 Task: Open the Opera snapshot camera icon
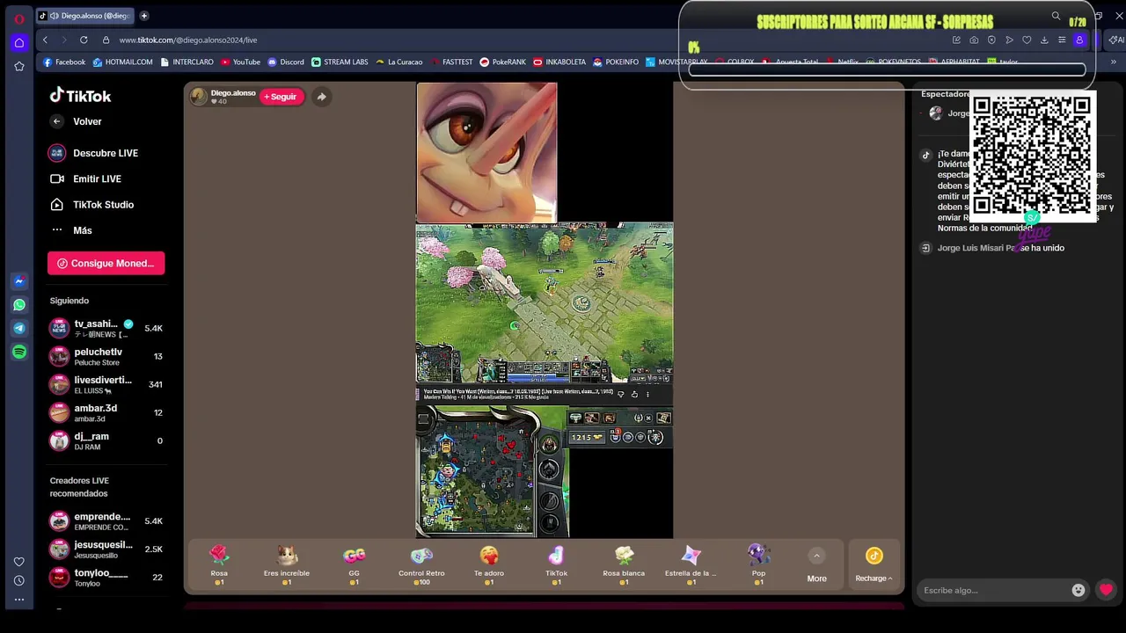click(974, 40)
